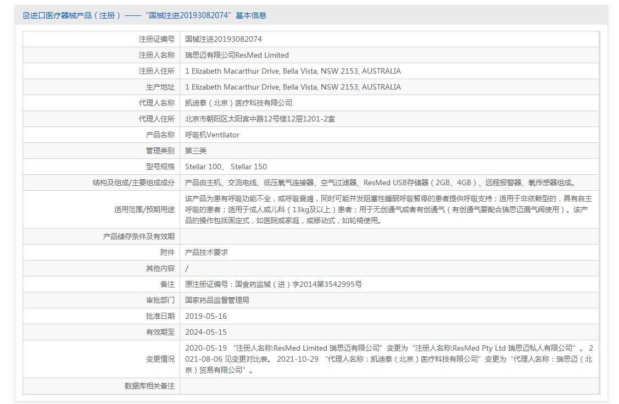The height and width of the screenshot is (404, 619).
Task: Select the expiry date 2024-05-15
Action: point(206,332)
